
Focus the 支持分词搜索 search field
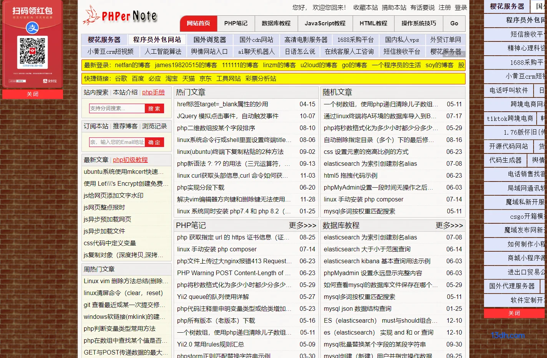[117, 109]
